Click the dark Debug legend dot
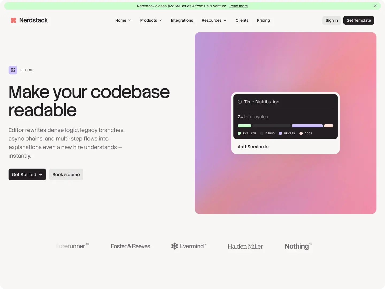Image resolution: width=385 pixels, height=289 pixels. [x=262, y=133]
